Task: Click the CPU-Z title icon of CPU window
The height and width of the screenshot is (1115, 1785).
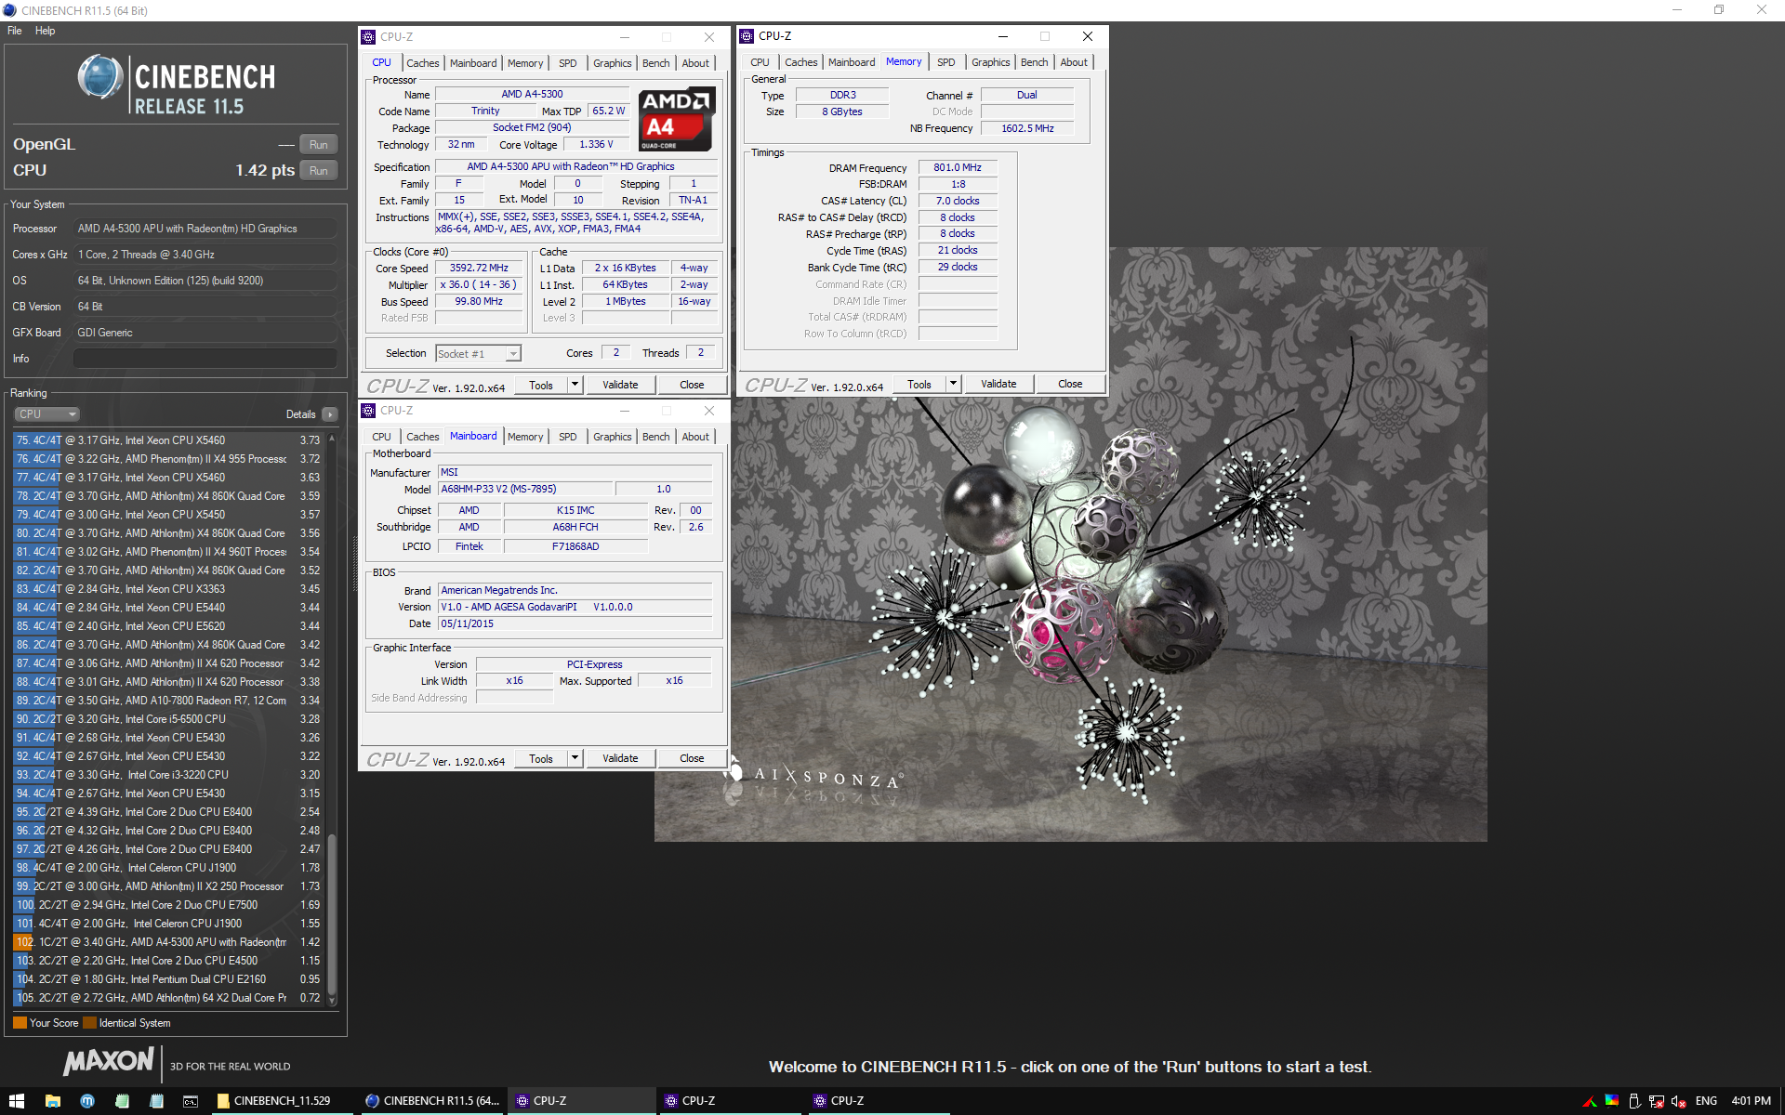Action: click(x=368, y=37)
